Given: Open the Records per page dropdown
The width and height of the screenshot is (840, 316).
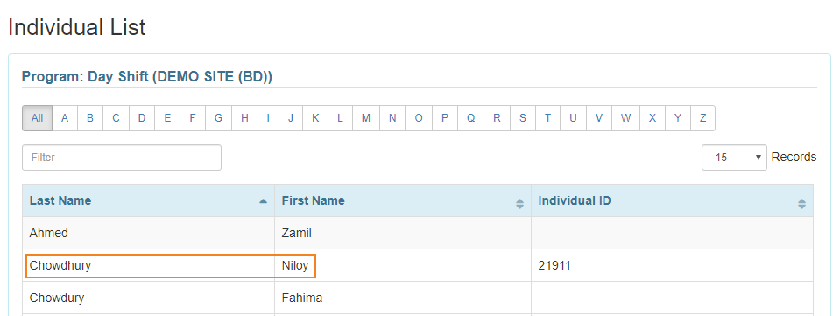Looking at the screenshot, I should click(x=735, y=158).
